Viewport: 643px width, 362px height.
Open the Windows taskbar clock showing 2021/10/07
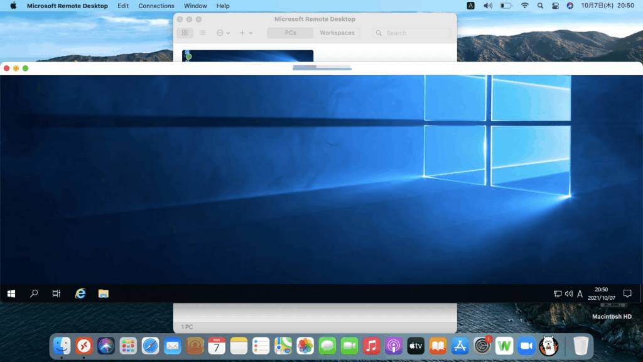tap(601, 293)
